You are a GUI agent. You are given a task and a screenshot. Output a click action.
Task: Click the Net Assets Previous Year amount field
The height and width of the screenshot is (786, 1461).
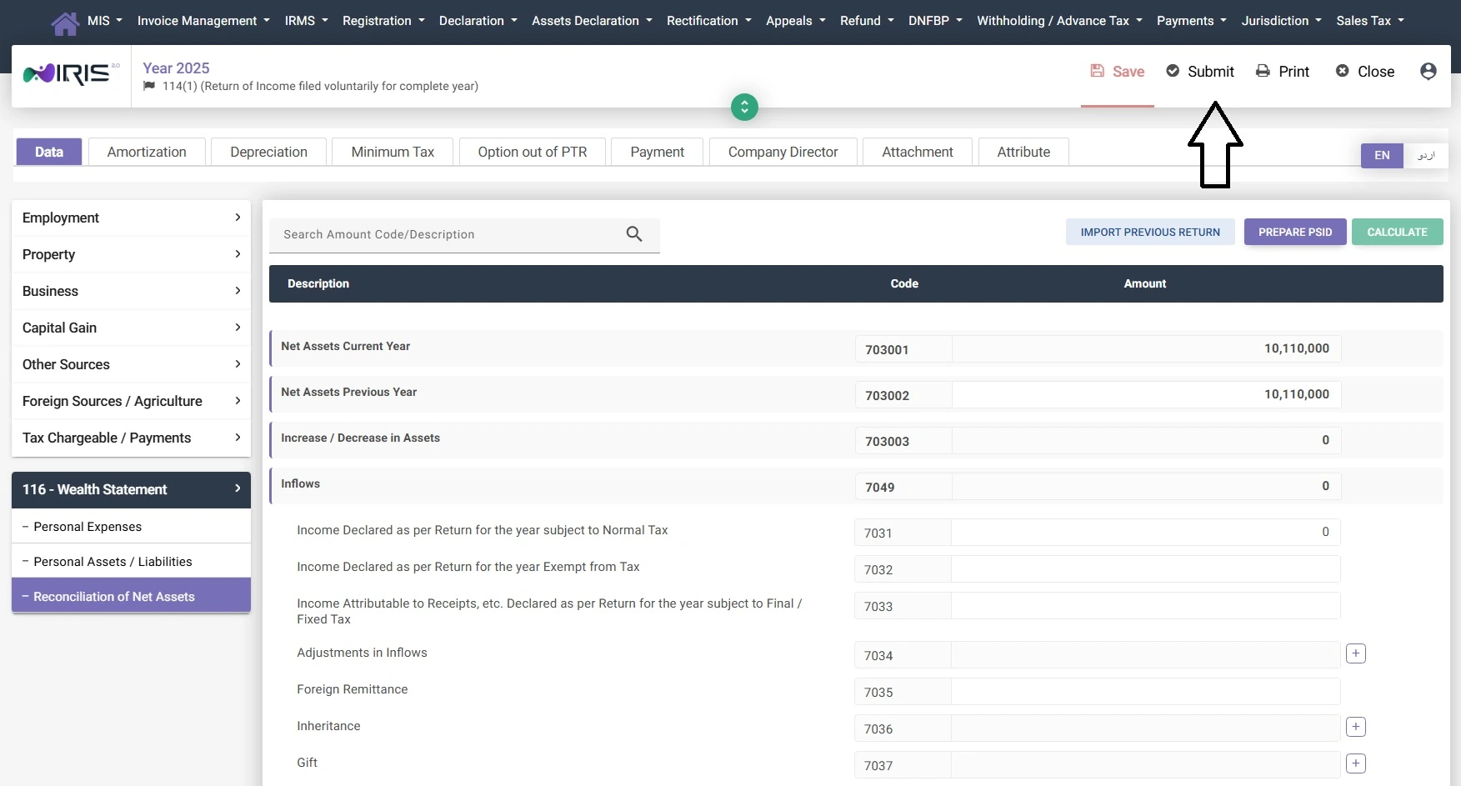point(1146,394)
